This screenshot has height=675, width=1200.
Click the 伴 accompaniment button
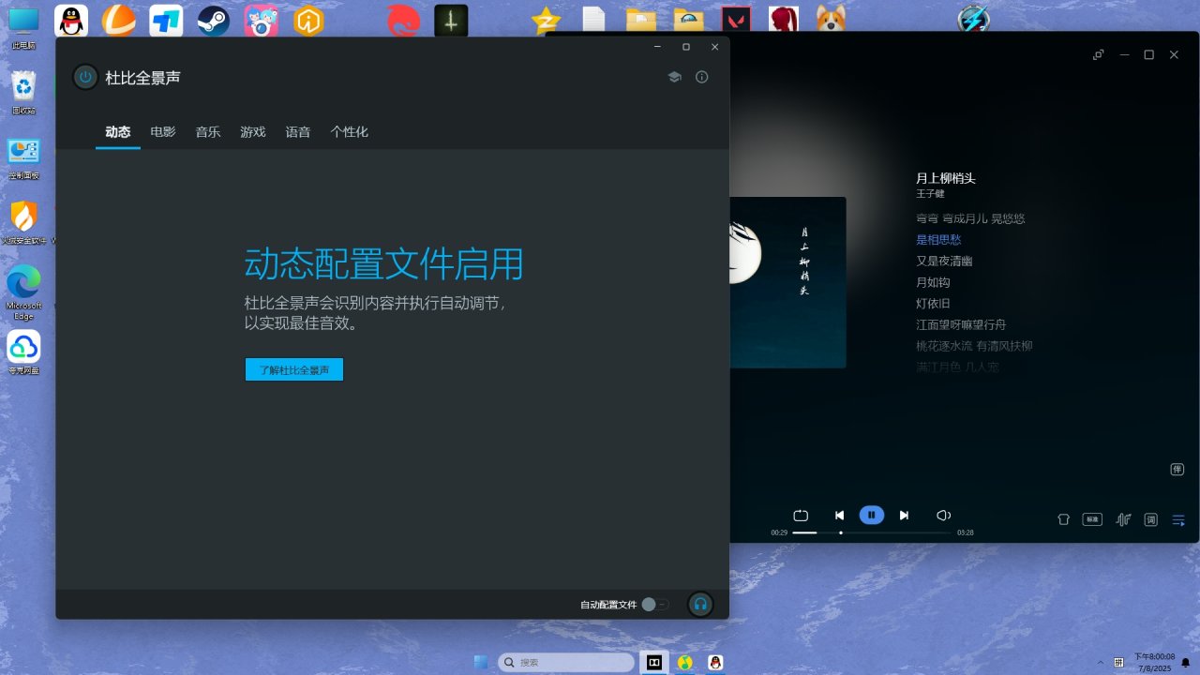1177,470
